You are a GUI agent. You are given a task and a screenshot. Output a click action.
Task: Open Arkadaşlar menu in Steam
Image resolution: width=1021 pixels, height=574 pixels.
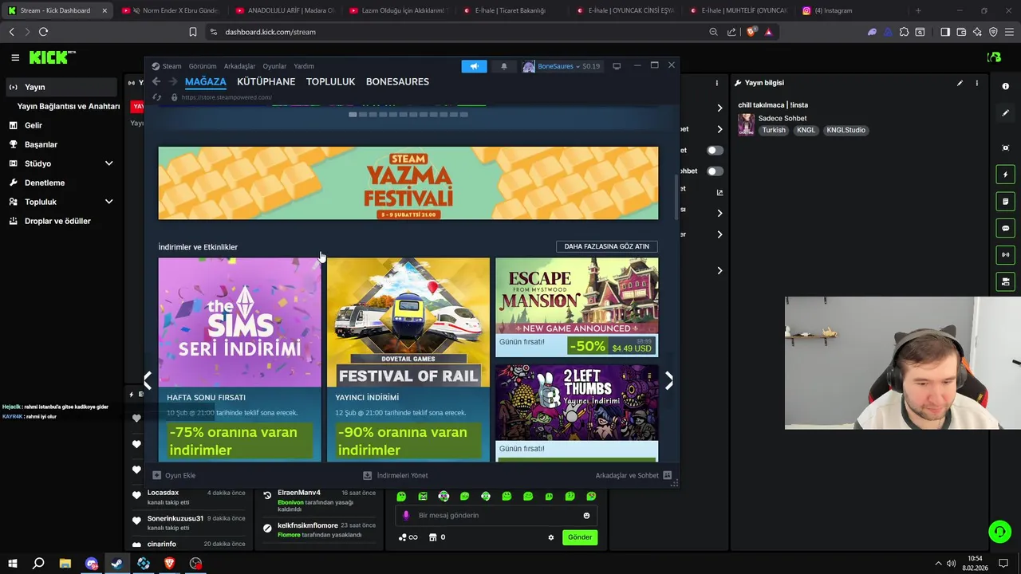tap(239, 66)
